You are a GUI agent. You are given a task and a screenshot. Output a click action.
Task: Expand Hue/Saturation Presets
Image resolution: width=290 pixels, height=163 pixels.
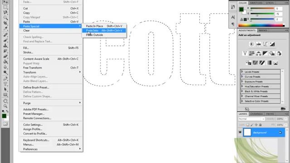(242, 86)
